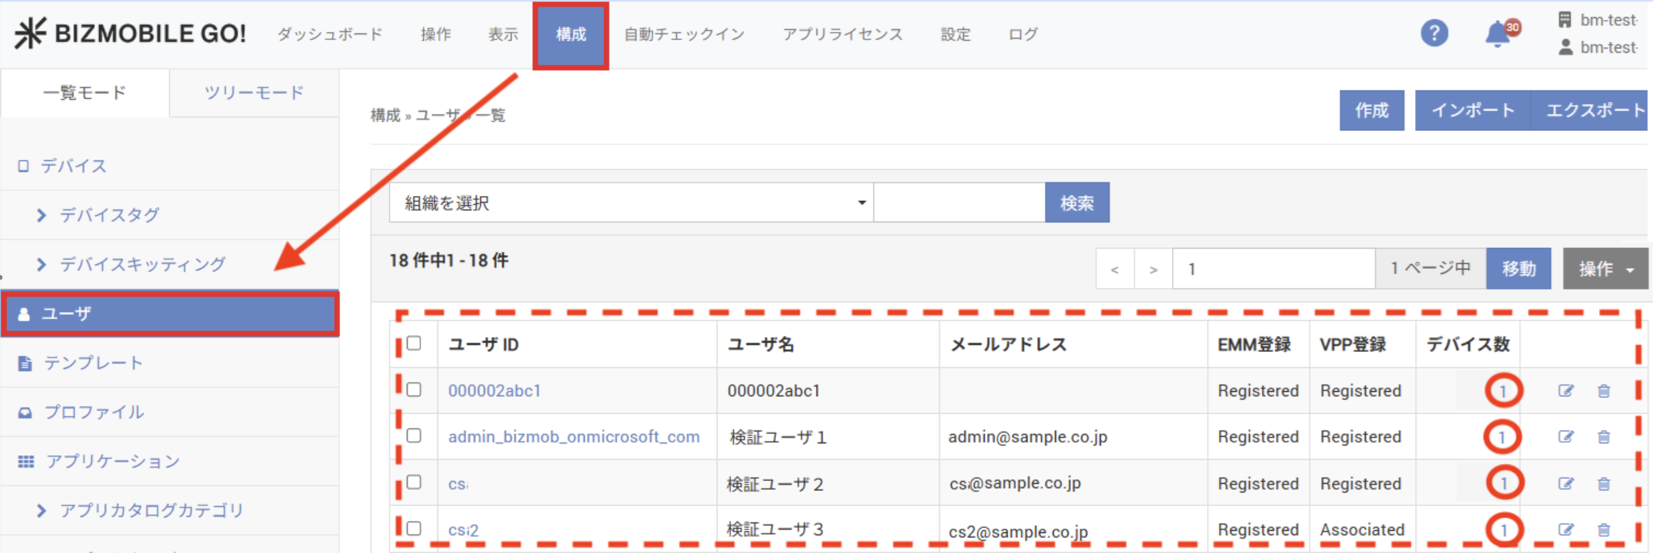Image resolution: width=1653 pixels, height=553 pixels.
Task: Edit the admin_bizmob_onmicrosoft_com user row
Action: click(1565, 437)
